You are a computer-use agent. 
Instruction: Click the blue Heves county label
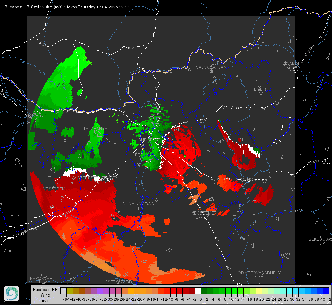tap(251, 137)
